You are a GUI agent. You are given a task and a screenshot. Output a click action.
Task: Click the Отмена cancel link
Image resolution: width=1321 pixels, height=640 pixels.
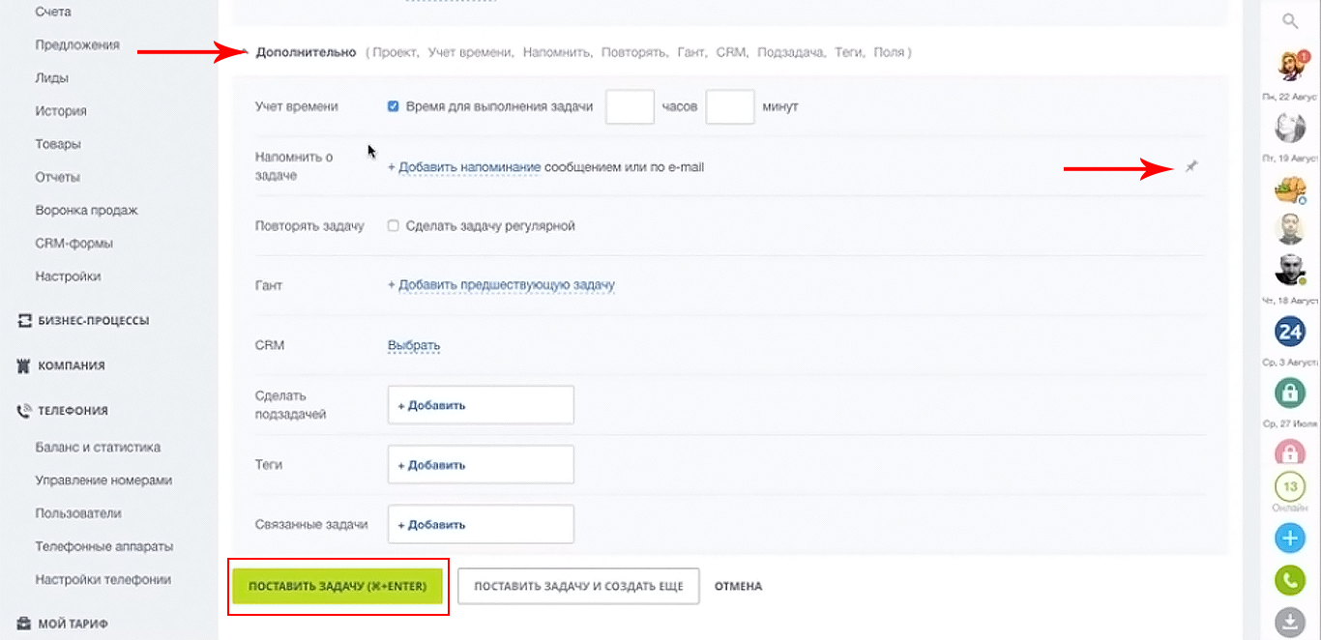pyautogui.click(x=738, y=586)
